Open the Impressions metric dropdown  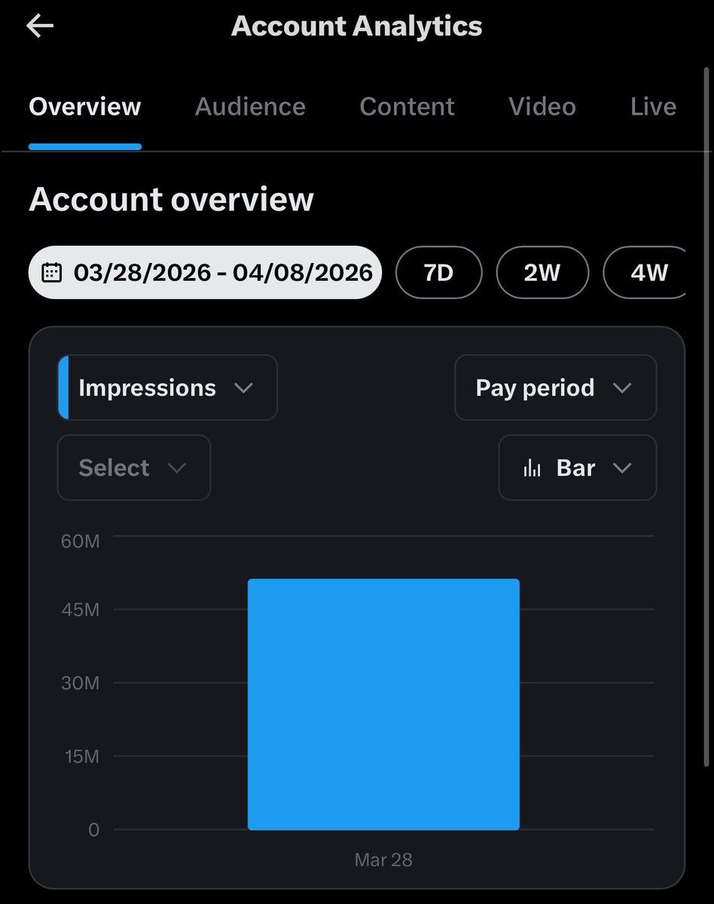point(167,388)
